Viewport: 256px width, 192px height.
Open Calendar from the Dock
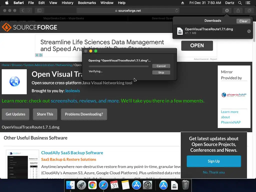click(114, 185)
